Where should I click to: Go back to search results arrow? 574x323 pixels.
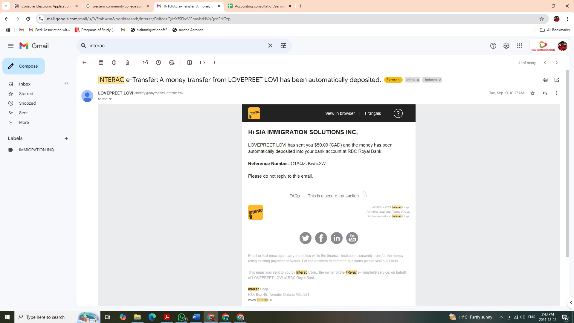[84, 63]
